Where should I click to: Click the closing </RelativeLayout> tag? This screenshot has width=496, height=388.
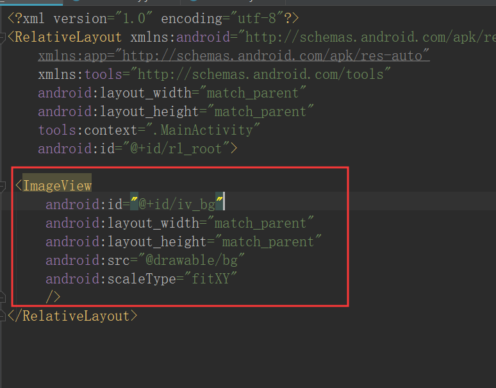[72, 316]
